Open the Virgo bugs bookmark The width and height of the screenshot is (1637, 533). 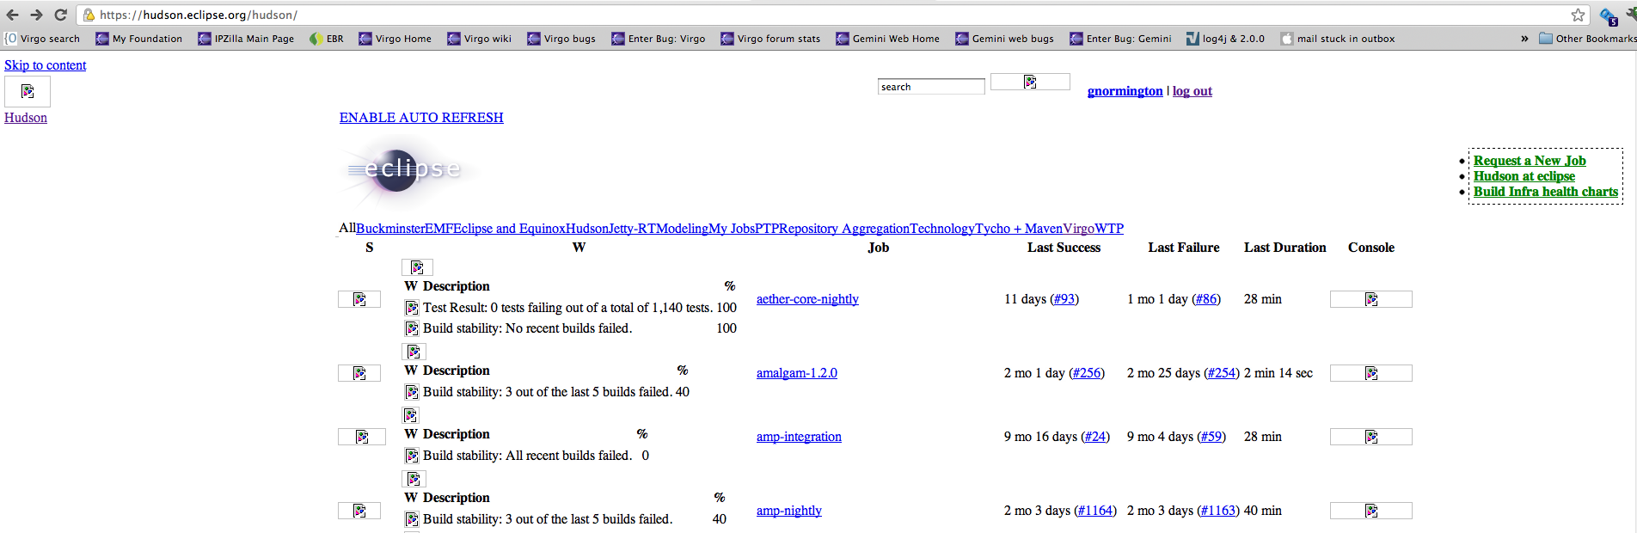tap(561, 39)
